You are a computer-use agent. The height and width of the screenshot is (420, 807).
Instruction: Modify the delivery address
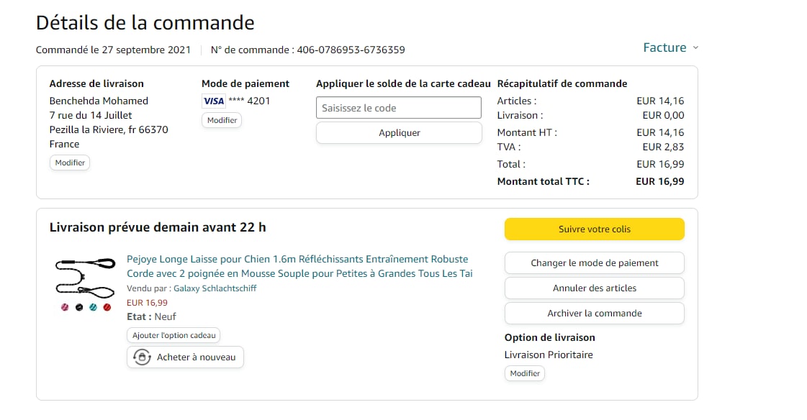70,163
